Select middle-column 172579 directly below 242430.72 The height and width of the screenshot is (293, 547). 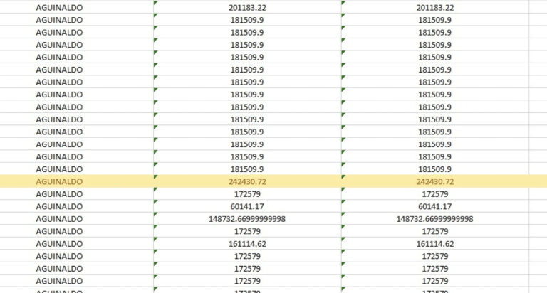(x=247, y=194)
